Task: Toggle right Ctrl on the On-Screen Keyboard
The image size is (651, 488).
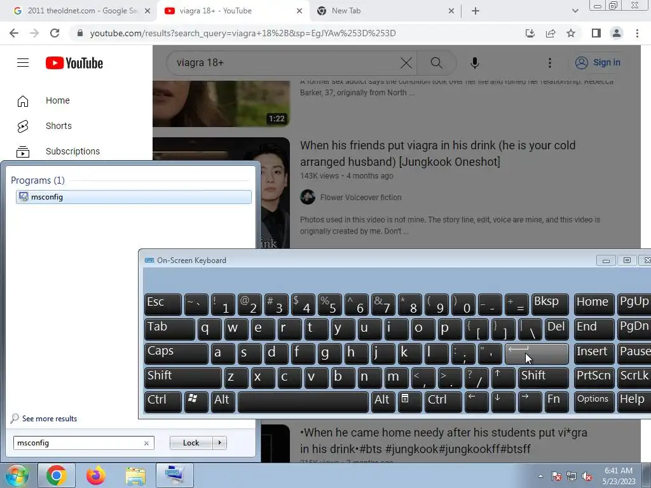Action: coord(444,402)
